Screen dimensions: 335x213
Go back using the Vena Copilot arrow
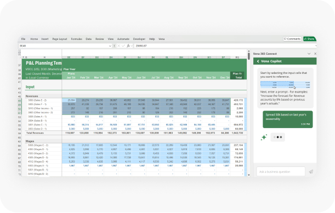pyautogui.click(x=258, y=61)
